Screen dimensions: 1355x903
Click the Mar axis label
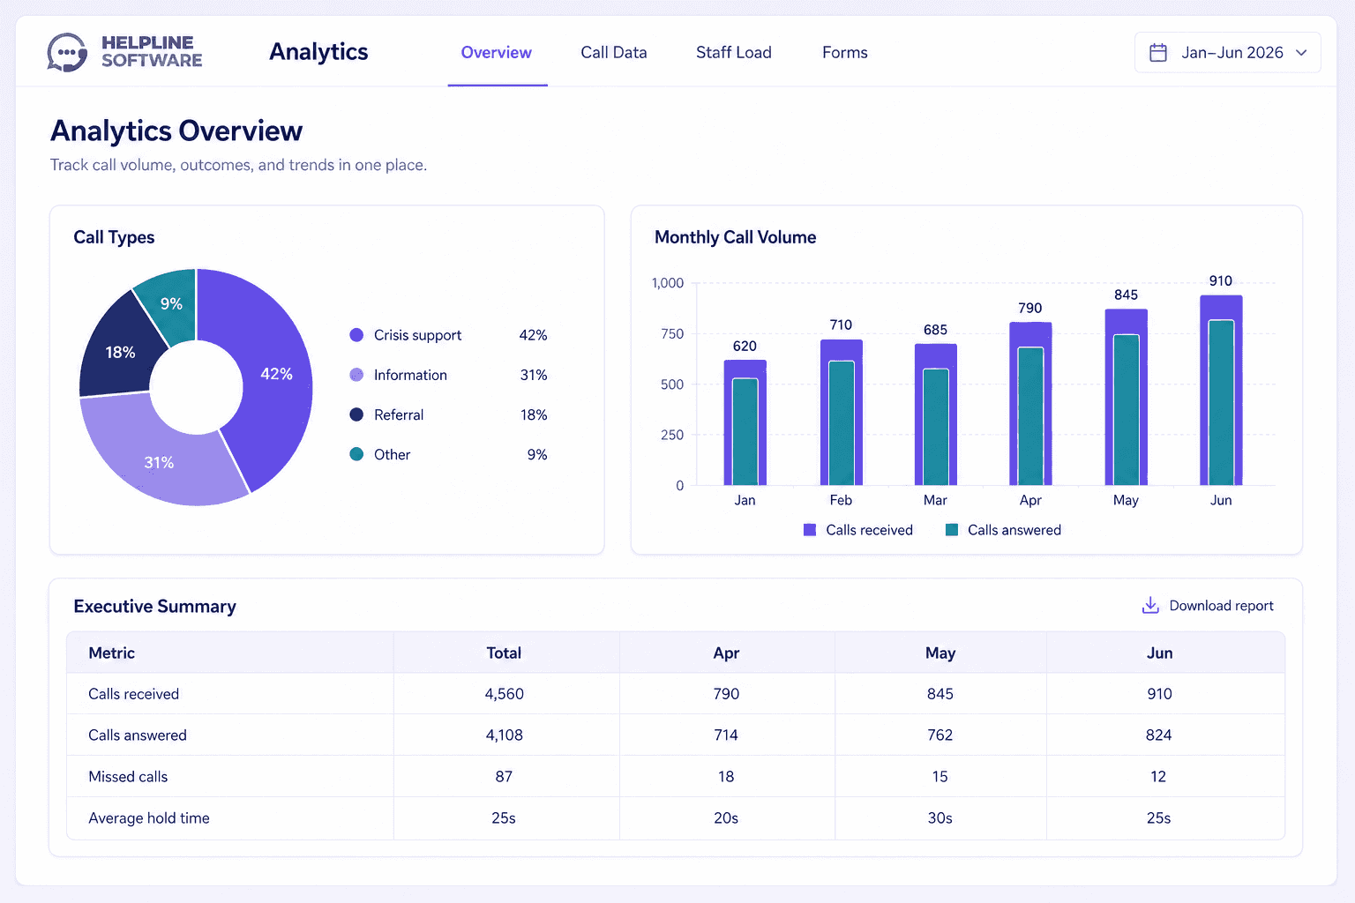935,500
